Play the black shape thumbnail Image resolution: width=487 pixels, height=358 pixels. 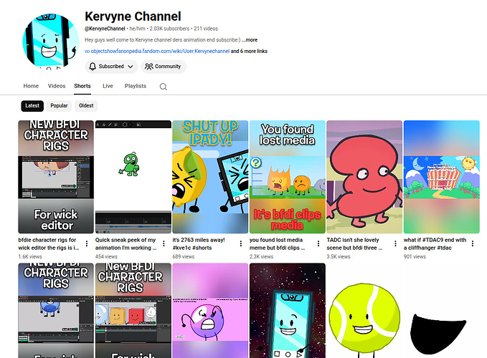pos(441,311)
